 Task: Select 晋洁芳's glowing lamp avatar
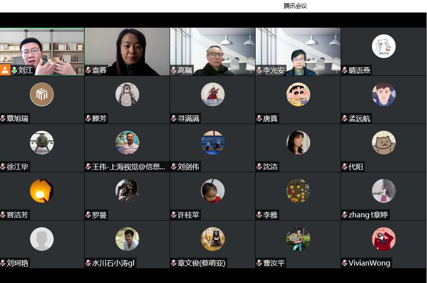42,191
